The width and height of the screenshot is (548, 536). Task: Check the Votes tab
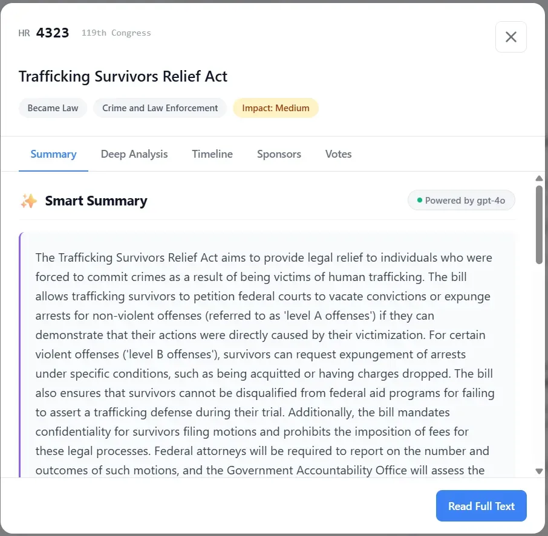click(338, 154)
